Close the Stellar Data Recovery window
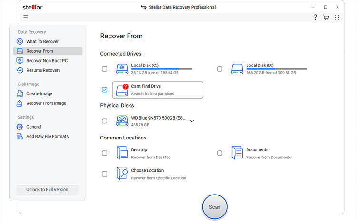This screenshot has width=357, height=223. [337, 7]
